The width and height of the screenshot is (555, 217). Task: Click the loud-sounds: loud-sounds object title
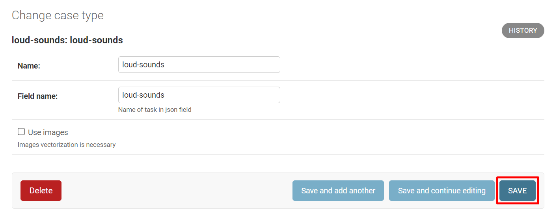click(x=67, y=40)
